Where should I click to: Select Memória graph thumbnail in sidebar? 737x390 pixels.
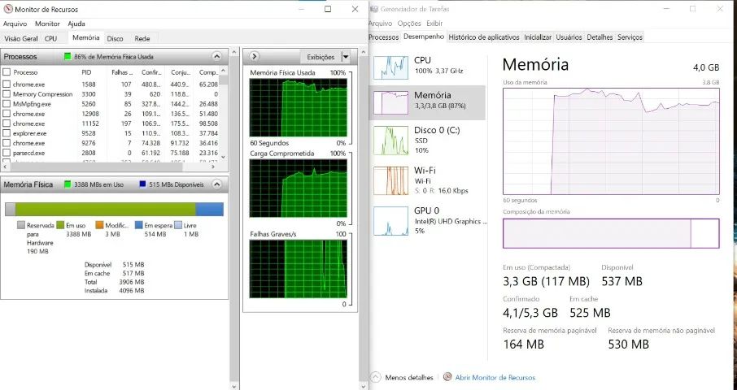(x=390, y=102)
